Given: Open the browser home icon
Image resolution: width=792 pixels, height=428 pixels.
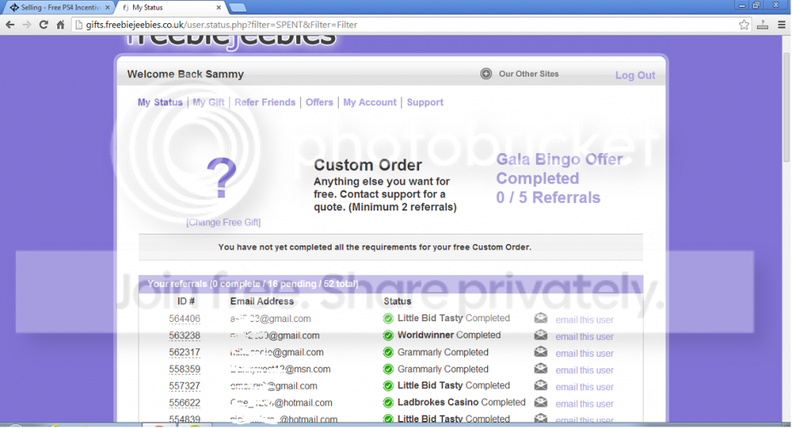Looking at the screenshot, I should 60,25.
